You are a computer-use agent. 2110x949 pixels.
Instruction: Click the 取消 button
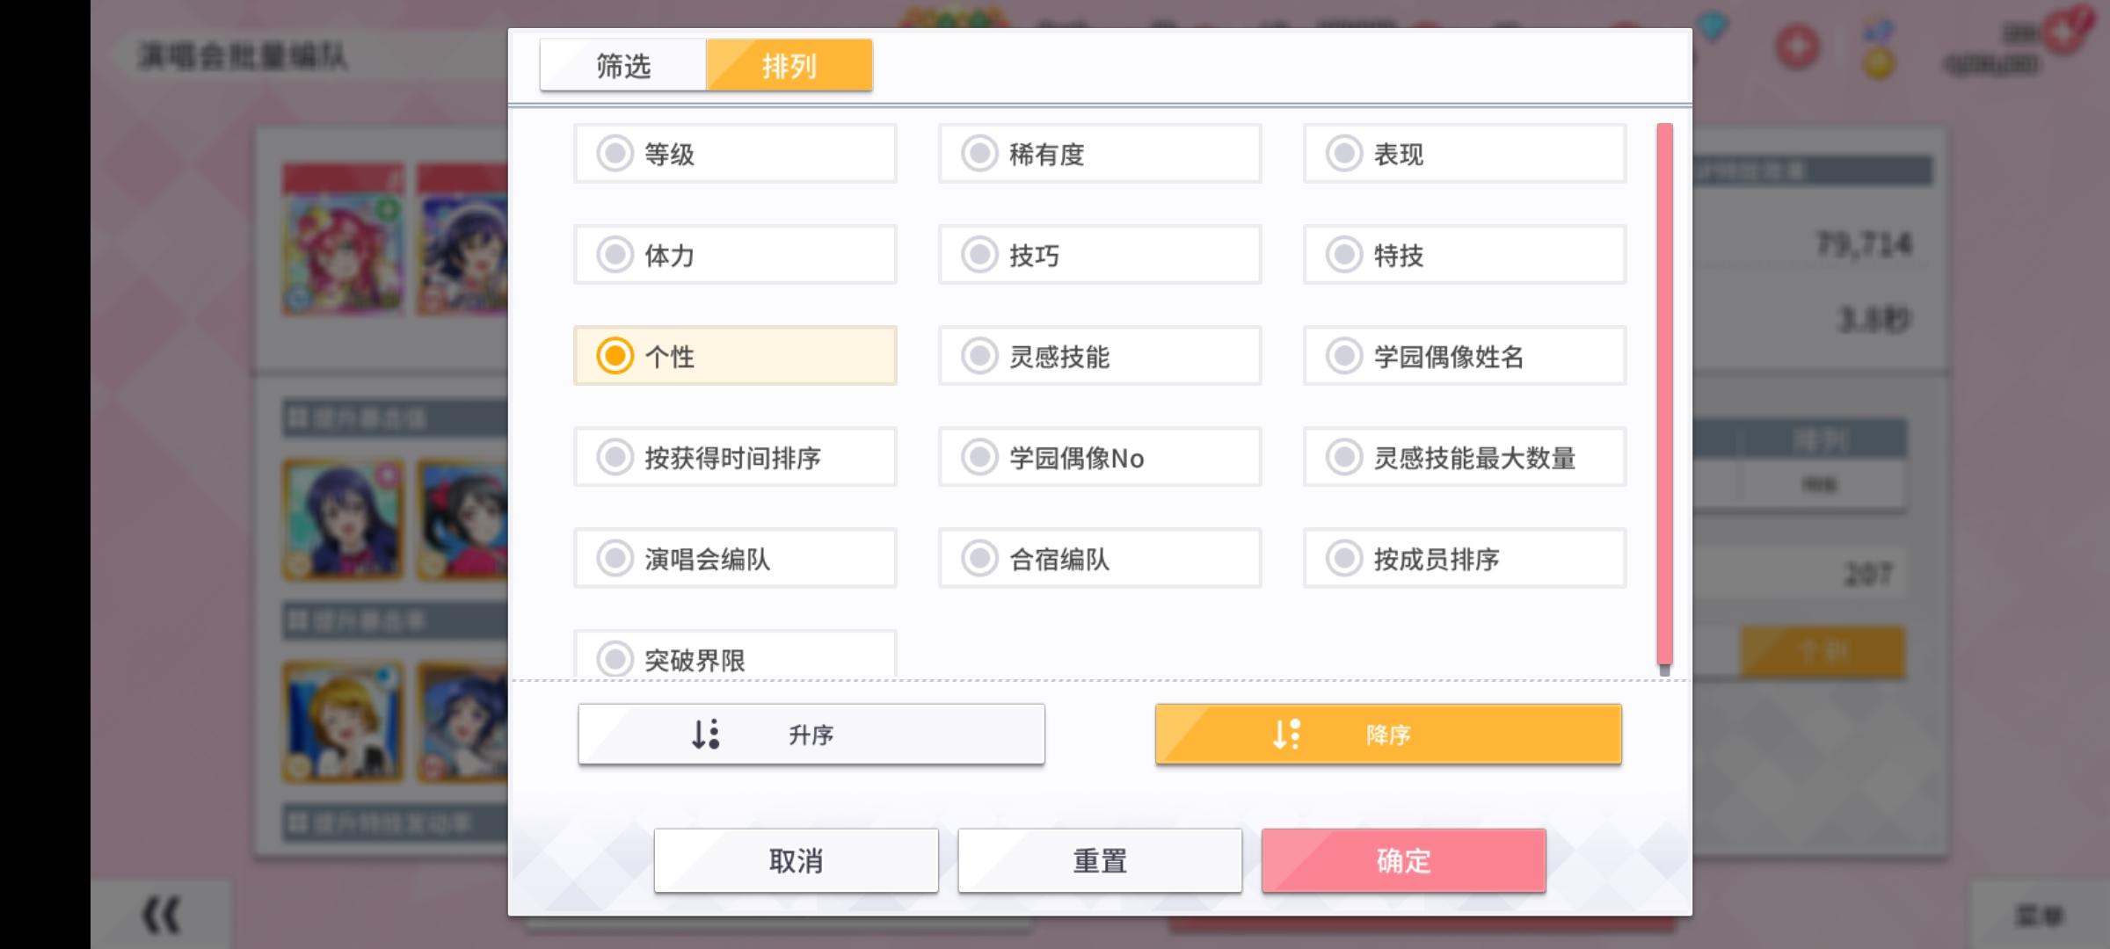(x=797, y=860)
